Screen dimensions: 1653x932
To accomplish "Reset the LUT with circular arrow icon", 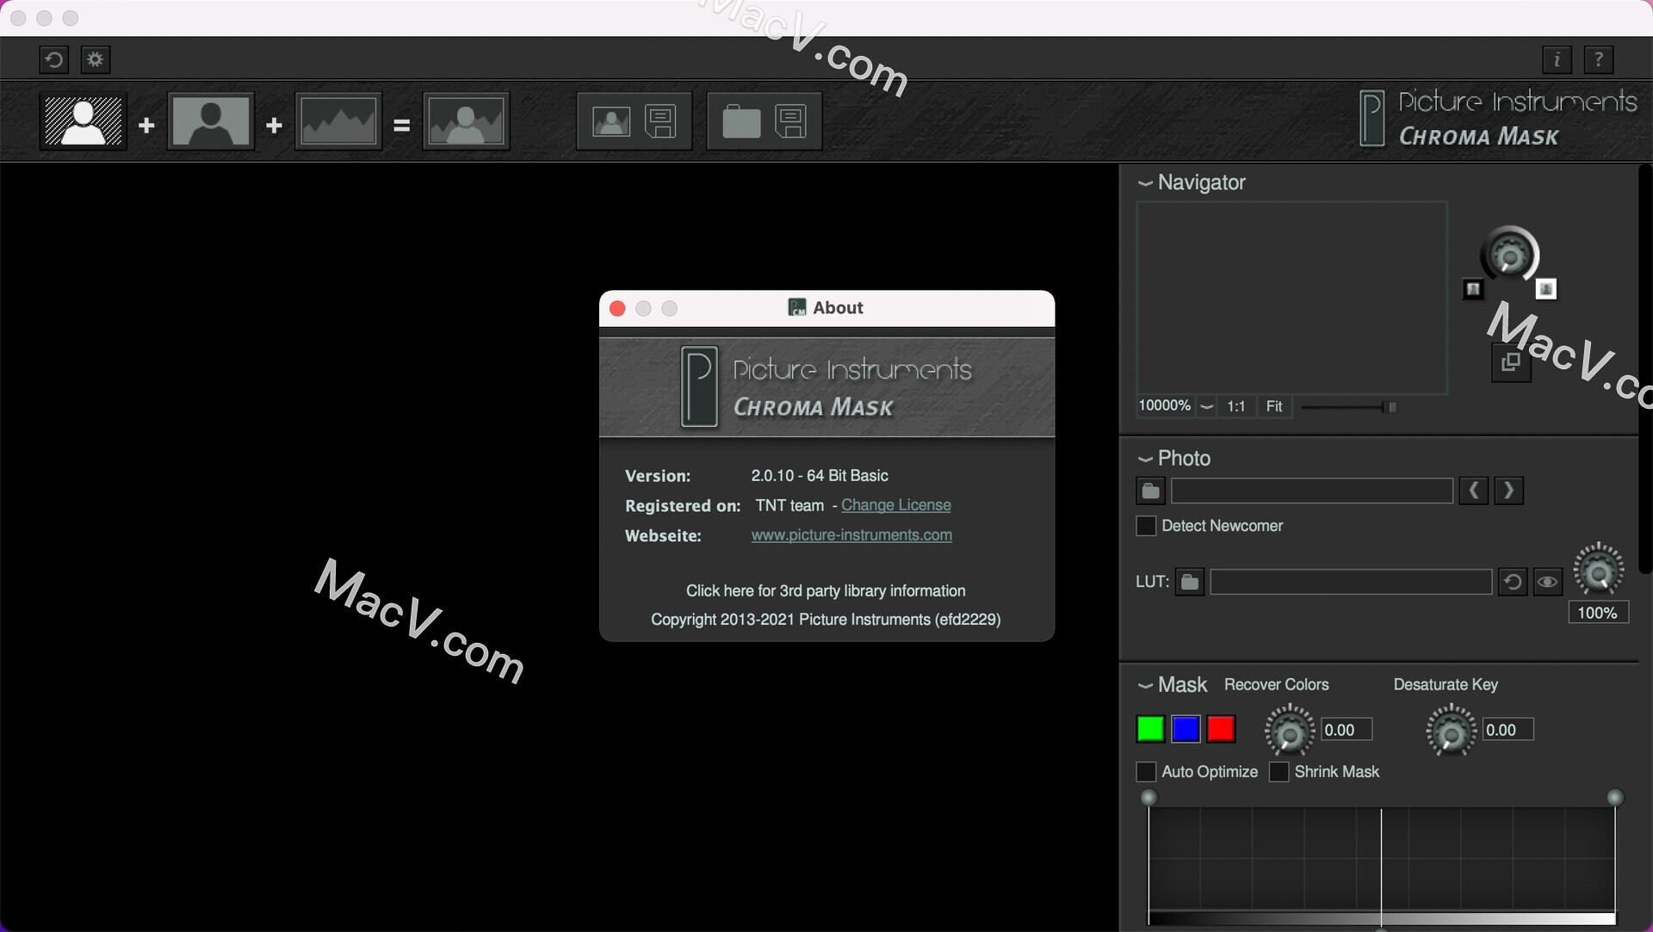I will pos(1512,583).
